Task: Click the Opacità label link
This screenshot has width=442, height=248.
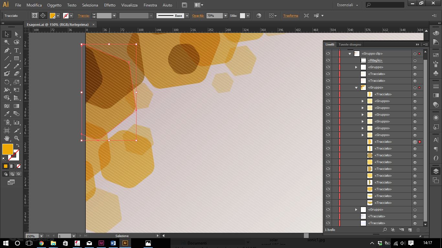Action: 198,15
